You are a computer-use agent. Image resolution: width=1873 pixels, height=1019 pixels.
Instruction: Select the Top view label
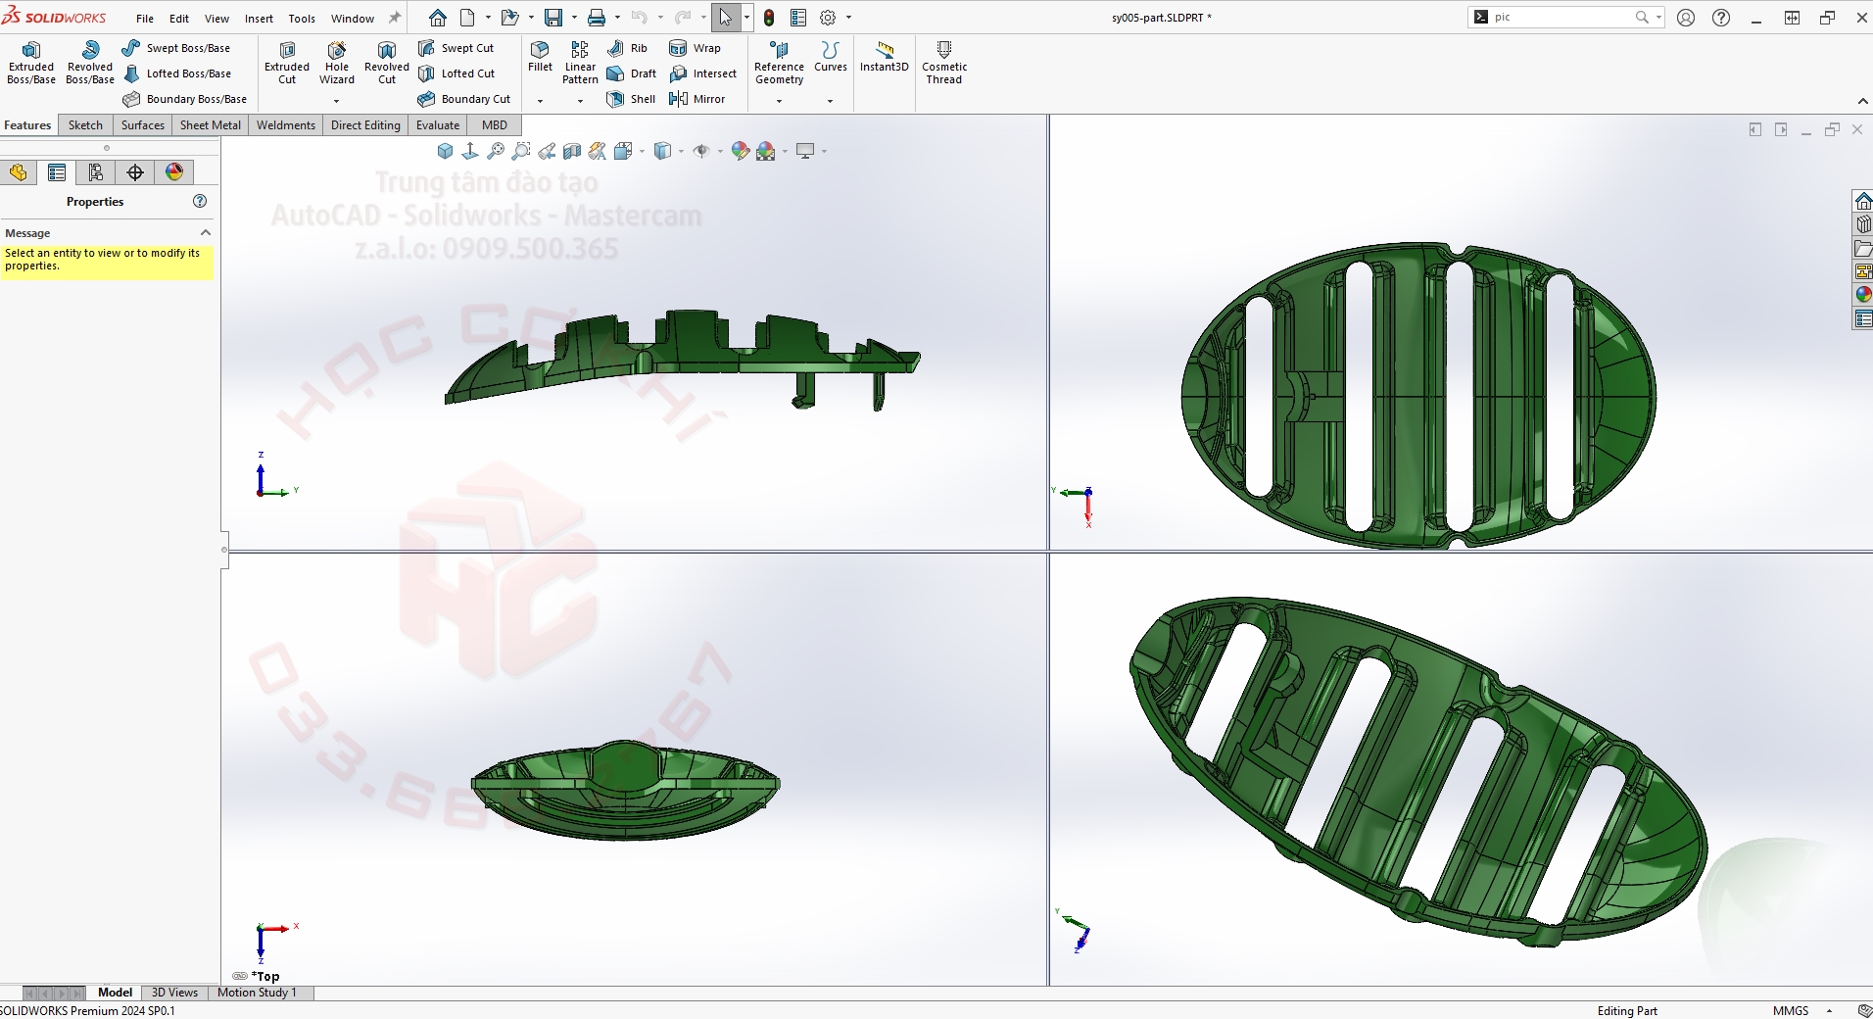click(x=265, y=977)
